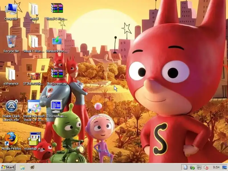The image size is (228, 171).
Task: Open the Start menu
Action: click(x=8, y=167)
